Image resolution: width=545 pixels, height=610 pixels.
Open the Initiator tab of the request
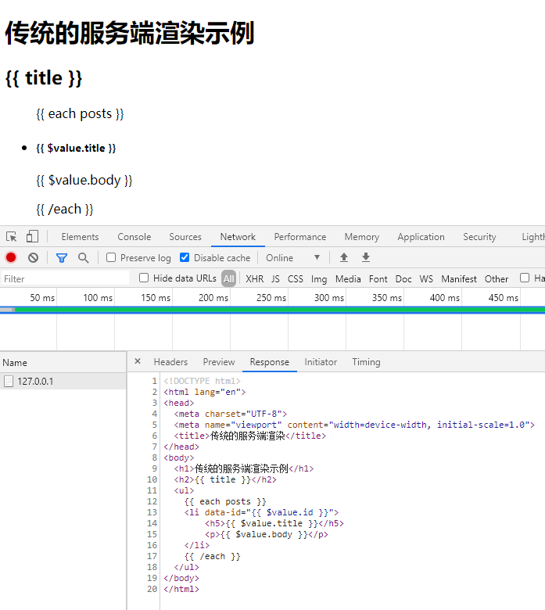(x=321, y=362)
